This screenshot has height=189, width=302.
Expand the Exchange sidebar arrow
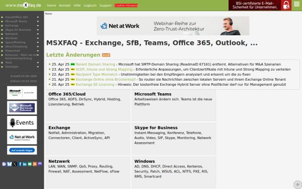(38, 26)
